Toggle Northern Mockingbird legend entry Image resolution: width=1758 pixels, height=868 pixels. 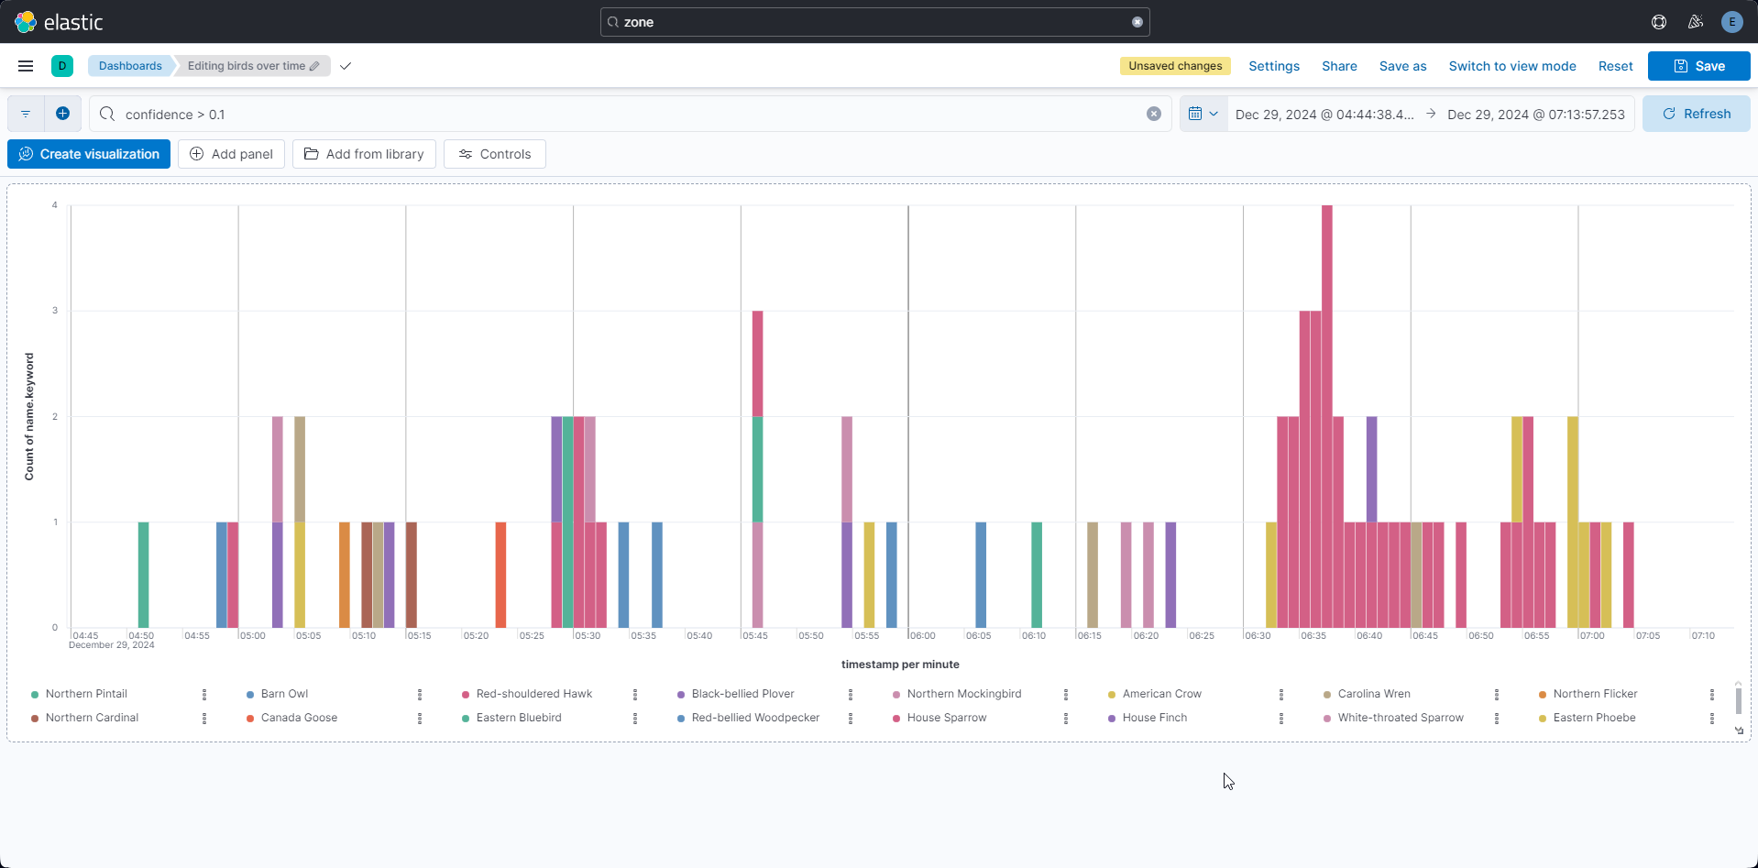point(964,694)
